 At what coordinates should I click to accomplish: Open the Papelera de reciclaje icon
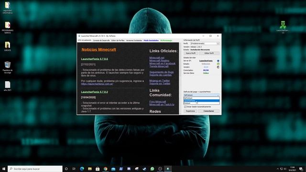[x=8, y=67]
